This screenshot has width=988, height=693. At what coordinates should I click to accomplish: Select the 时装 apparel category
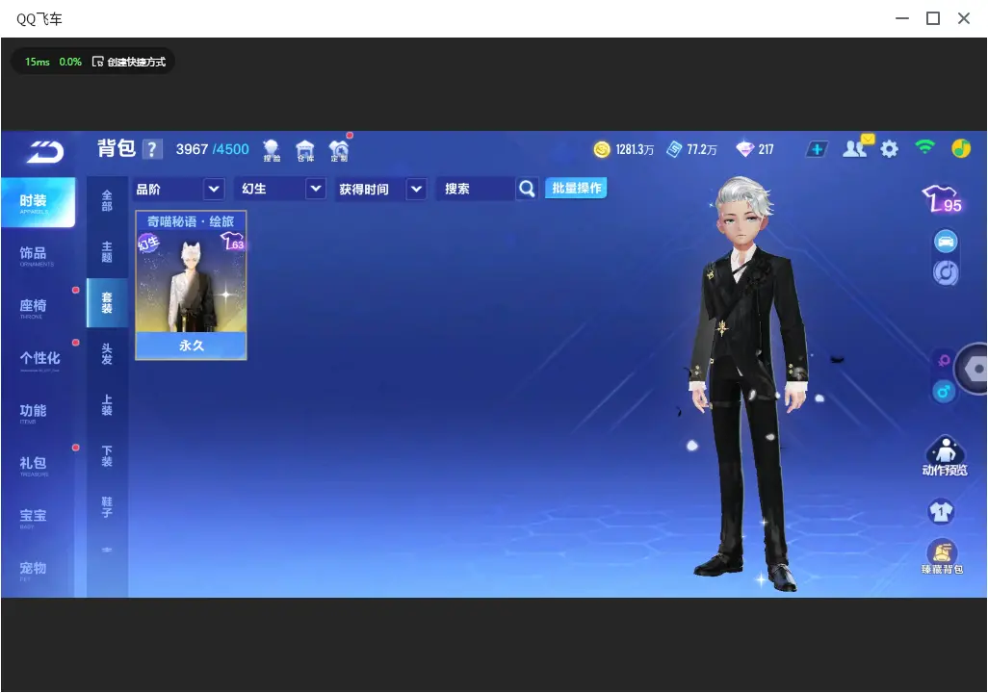pos(38,202)
